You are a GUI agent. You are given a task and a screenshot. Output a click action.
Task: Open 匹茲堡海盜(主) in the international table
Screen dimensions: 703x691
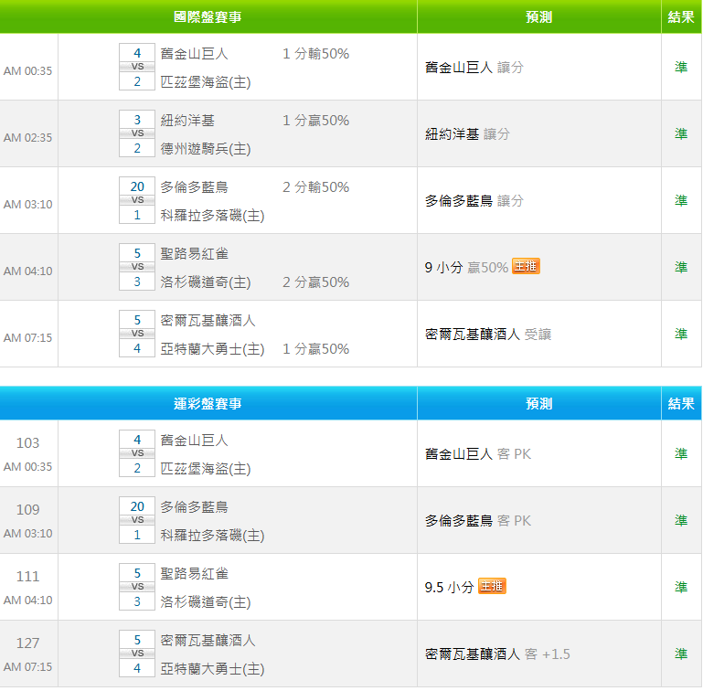(x=206, y=82)
